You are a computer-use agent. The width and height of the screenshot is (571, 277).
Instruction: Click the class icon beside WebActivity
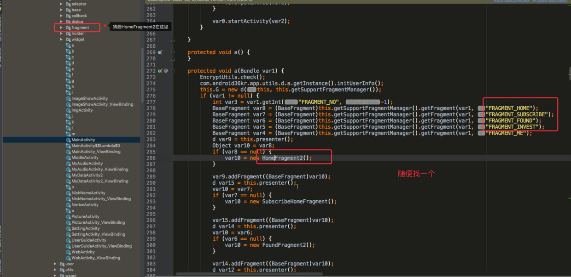68,252
